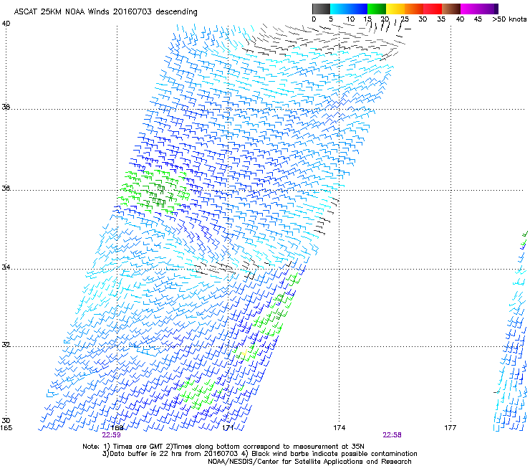Click the purple overpass time '22:58'
Screen dimensions: 530x466
[392, 435]
